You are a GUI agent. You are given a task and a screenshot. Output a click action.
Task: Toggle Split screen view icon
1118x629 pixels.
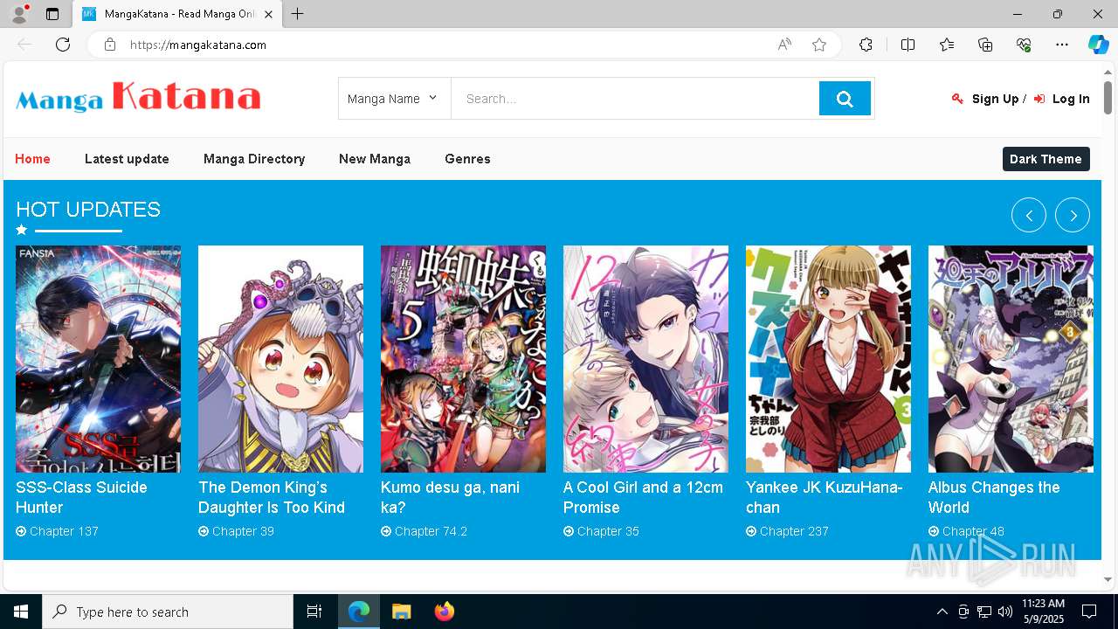(x=908, y=45)
